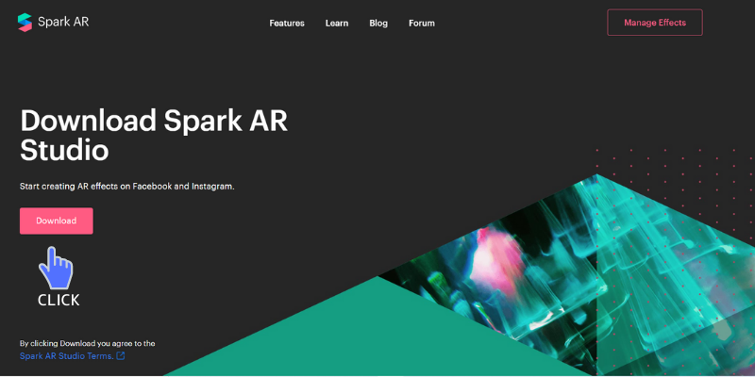Click the 'Download Spark AR Studio' heading
Viewport: 755px width, 377px height.
click(x=154, y=135)
